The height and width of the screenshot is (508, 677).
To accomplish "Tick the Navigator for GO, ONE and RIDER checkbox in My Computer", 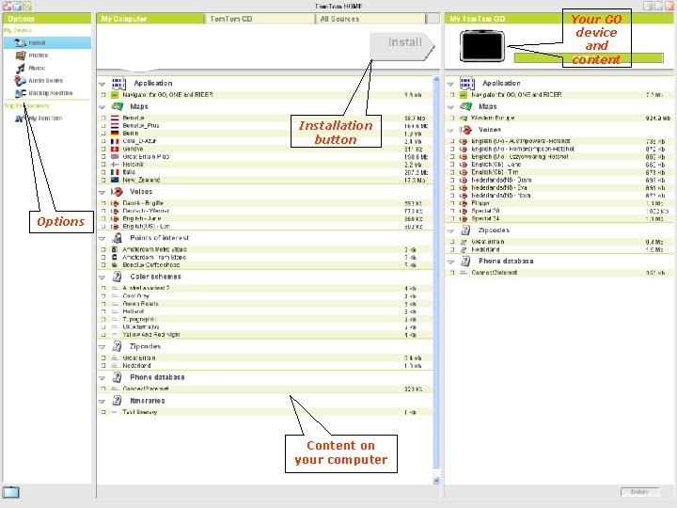I will 103,95.
